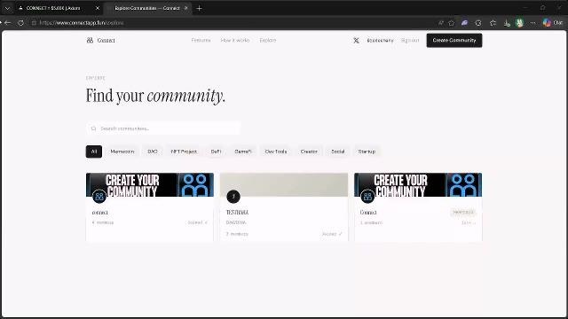
Task: Click the TESTHAHA community name
Action: point(237,213)
